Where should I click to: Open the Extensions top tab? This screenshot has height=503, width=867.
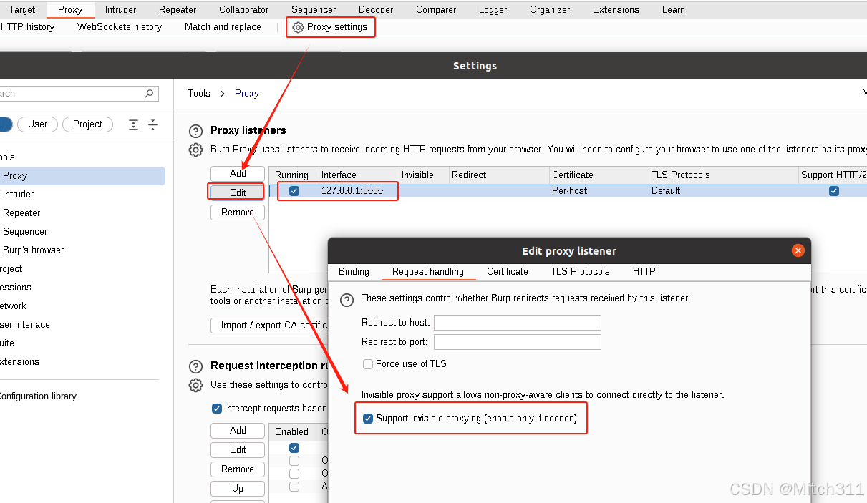tap(616, 10)
